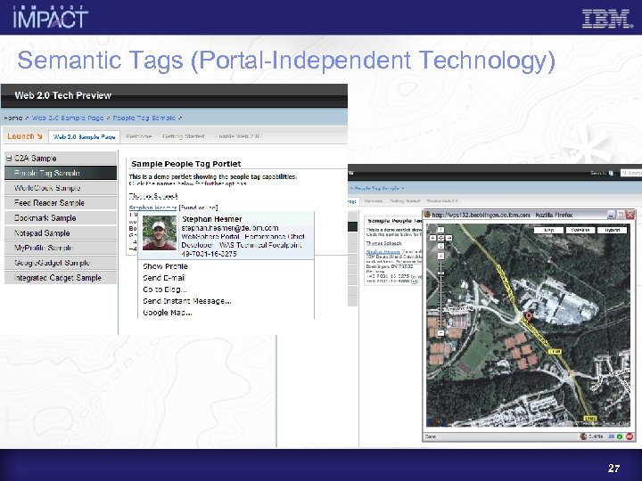642x481 pixels.
Task: Recenter the map using the center pan button
Action: click(x=440, y=238)
